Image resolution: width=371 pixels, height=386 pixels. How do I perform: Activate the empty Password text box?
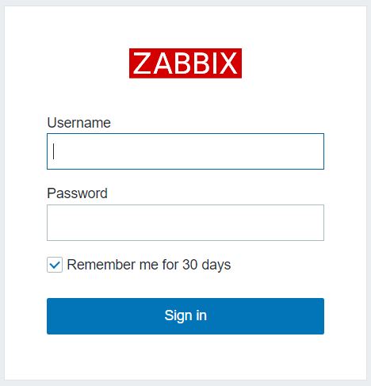coord(185,223)
